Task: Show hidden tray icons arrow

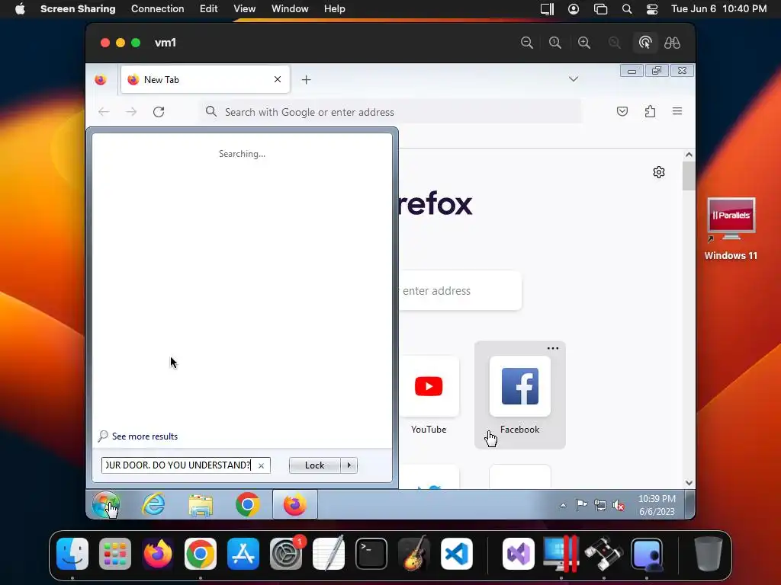Action: point(563,506)
